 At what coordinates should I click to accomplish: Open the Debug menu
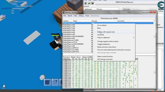pos(81,16)
